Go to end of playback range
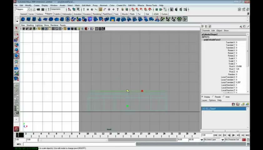This screenshot has width=263, height=150. point(247,135)
